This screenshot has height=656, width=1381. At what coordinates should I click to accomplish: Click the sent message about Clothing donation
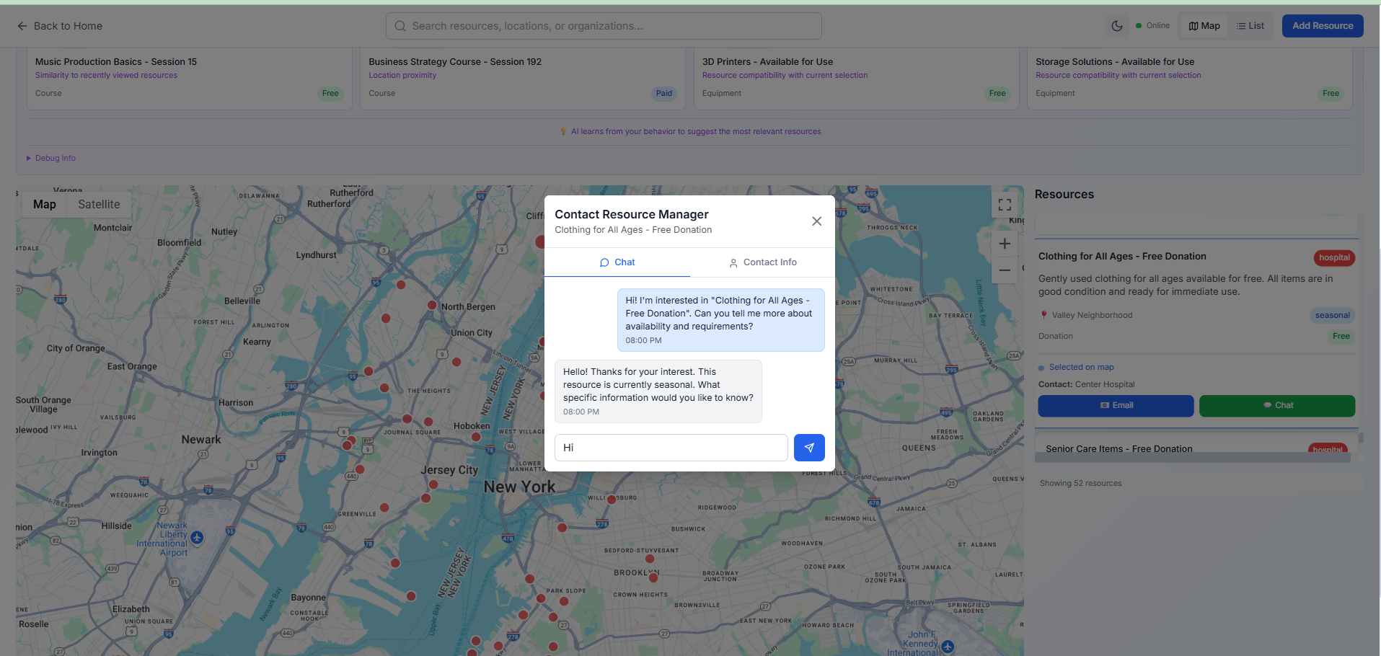[x=720, y=320]
